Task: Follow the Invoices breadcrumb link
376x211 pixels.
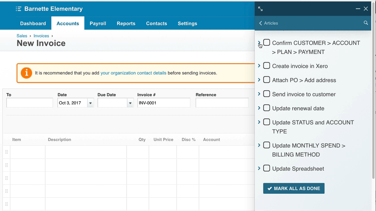Action: coord(41,36)
